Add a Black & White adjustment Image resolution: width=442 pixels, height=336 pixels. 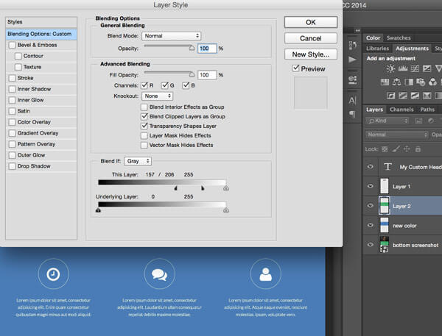click(x=409, y=82)
